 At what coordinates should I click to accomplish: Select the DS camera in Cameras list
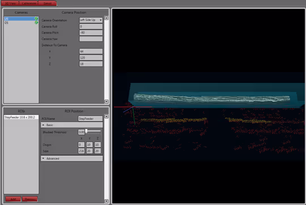tap(21, 23)
